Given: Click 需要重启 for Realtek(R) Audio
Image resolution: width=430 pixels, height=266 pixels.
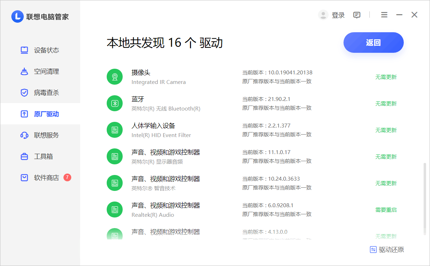Looking at the screenshot, I should pyautogui.click(x=386, y=210).
